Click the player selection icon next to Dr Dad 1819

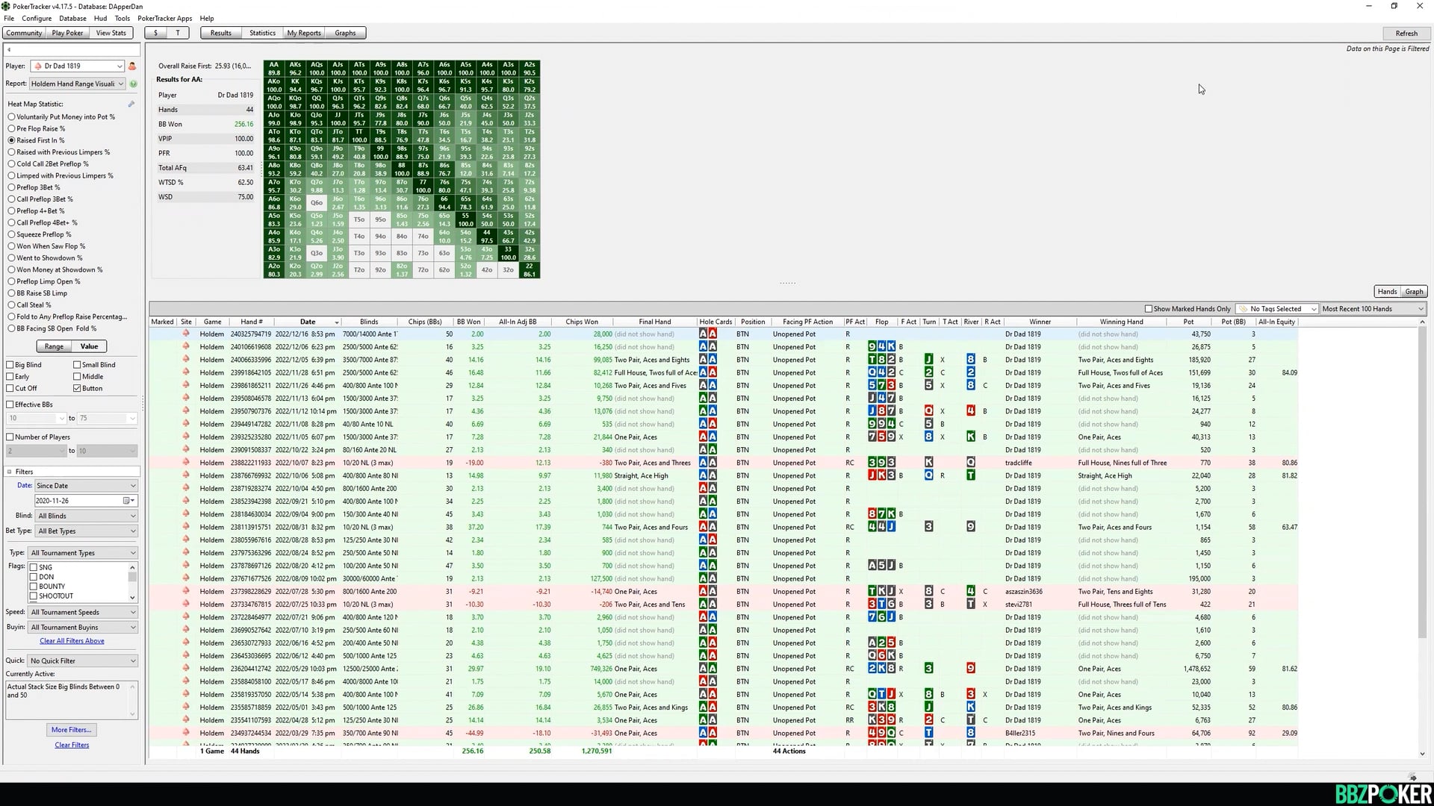point(132,66)
